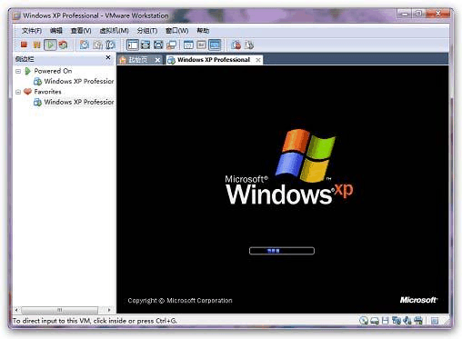Select the Powered On tree node
The width and height of the screenshot is (462, 339).
coord(53,71)
